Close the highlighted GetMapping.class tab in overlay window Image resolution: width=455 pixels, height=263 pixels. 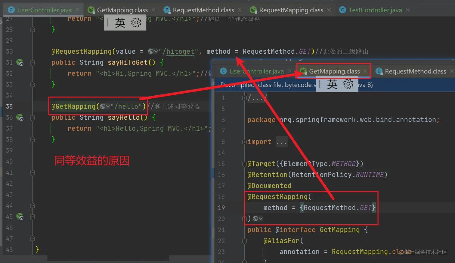point(365,71)
